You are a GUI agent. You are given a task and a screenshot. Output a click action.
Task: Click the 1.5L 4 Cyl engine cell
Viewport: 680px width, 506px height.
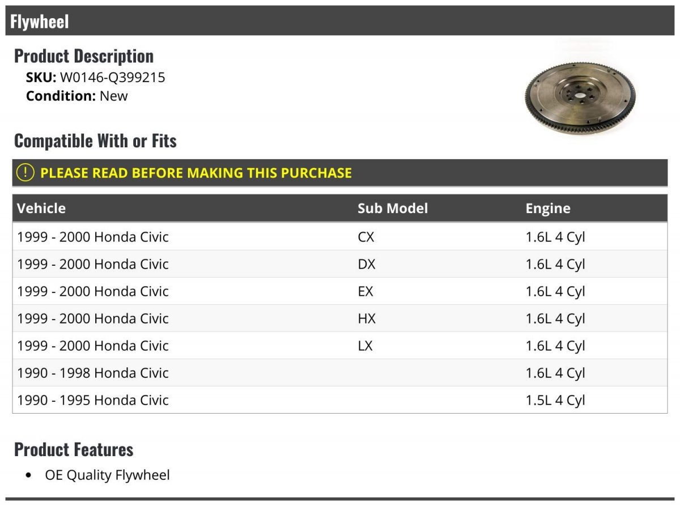555,400
